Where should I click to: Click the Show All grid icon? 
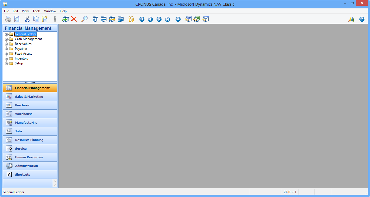(x=121, y=19)
